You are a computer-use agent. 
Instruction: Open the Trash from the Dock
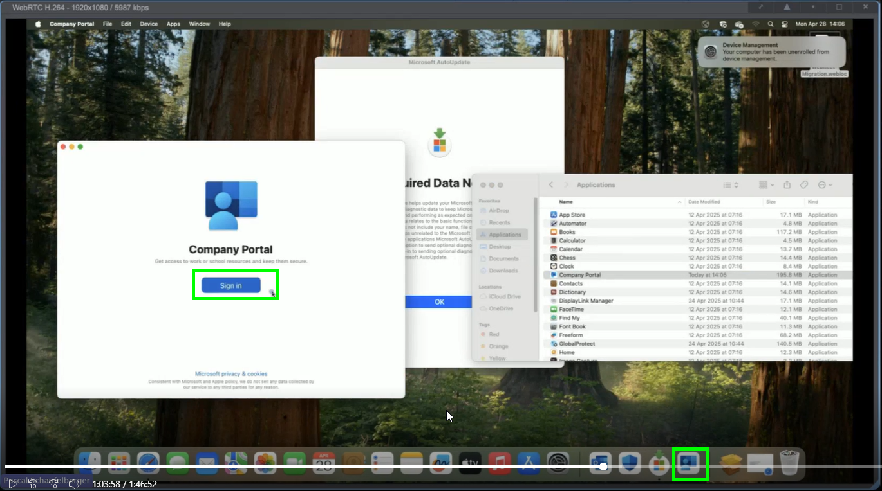click(789, 463)
